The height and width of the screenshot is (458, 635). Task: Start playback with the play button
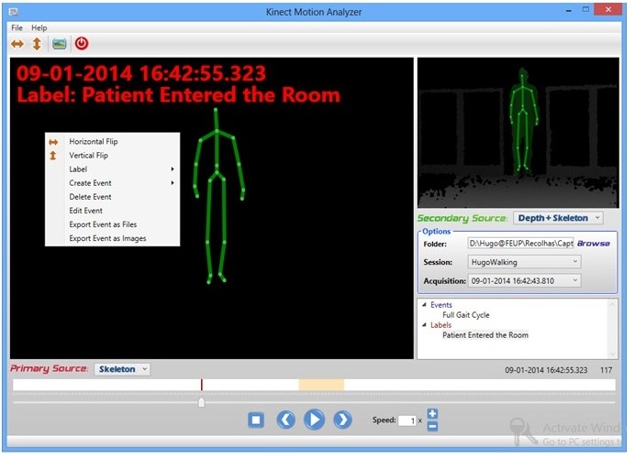[314, 420]
